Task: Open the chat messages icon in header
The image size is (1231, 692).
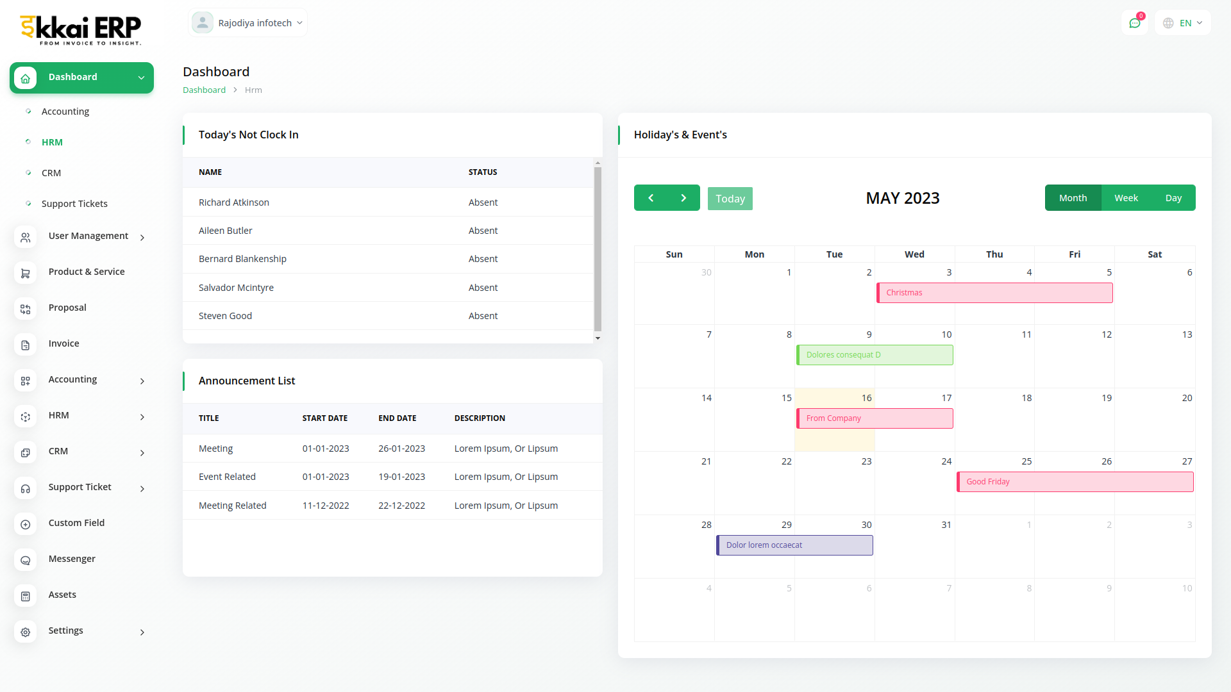Action: click(x=1134, y=23)
